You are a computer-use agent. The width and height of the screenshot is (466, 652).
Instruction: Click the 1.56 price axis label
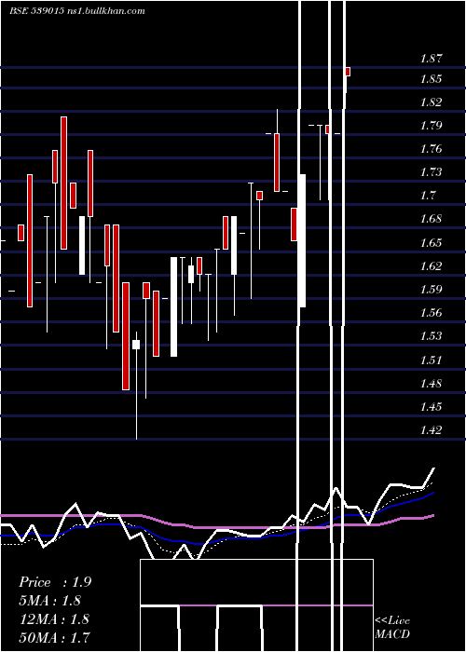pos(431,313)
